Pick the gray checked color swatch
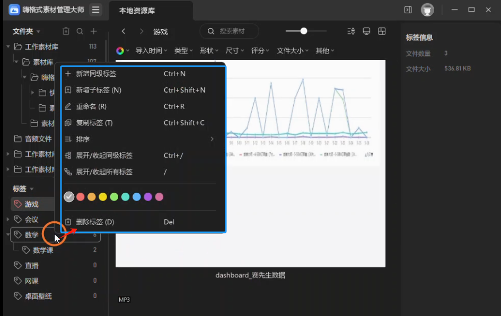Viewport: 501px width, 316px height. (69, 197)
